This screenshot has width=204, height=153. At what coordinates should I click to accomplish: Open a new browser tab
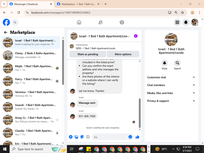(x=106, y=4)
